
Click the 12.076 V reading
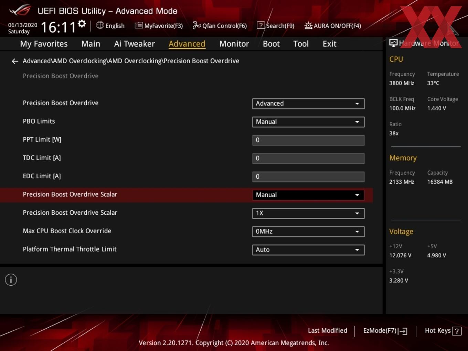coord(400,255)
